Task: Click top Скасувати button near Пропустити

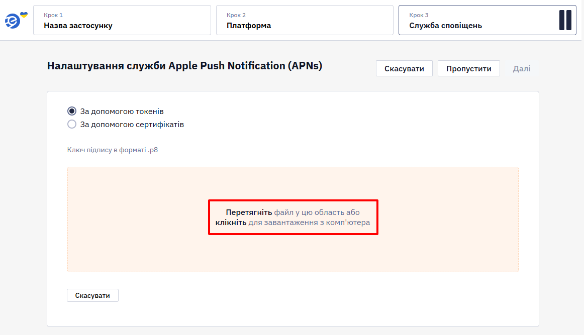Action: point(404,68)
